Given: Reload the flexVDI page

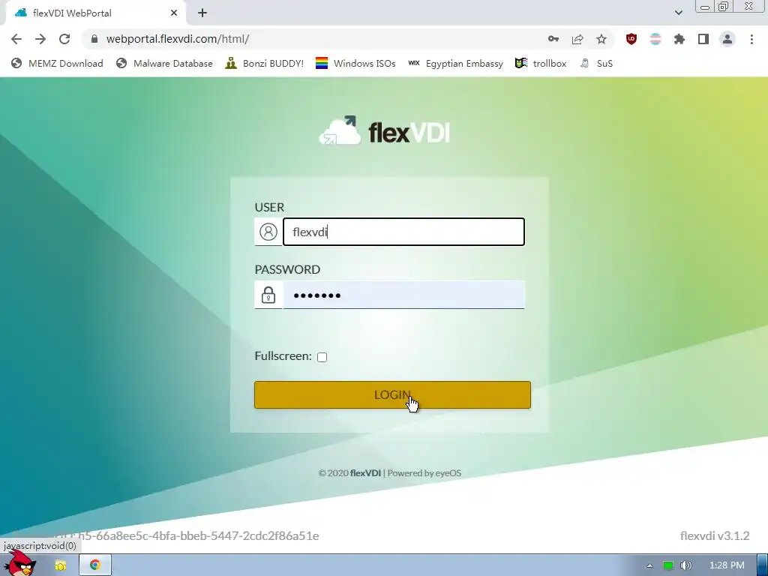Looking at the screenshot, I should point(64,39).
